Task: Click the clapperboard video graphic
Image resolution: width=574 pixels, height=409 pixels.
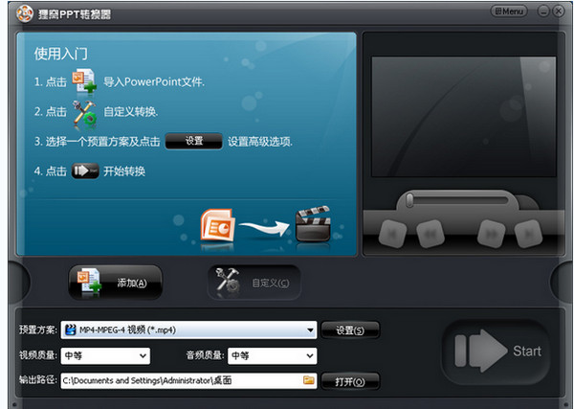Action: tap(313, 223)
